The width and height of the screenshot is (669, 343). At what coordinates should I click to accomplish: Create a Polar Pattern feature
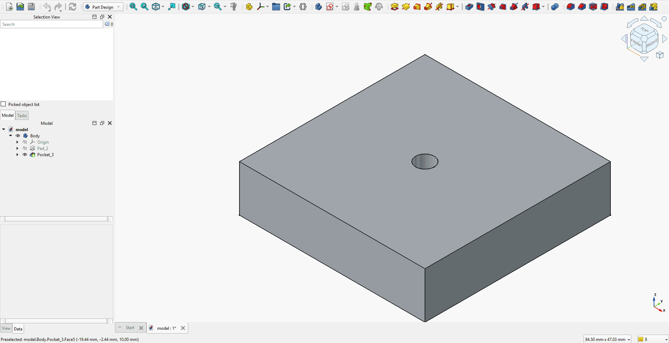point(642,7)
